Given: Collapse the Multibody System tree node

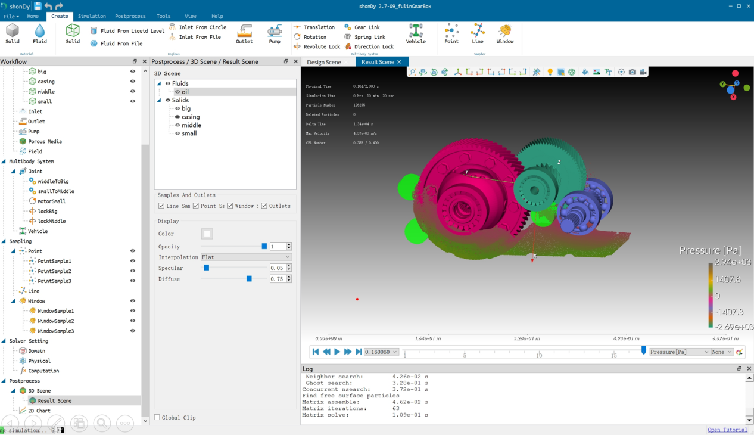Looking at the screenshot, I should [x=4, y=161].
